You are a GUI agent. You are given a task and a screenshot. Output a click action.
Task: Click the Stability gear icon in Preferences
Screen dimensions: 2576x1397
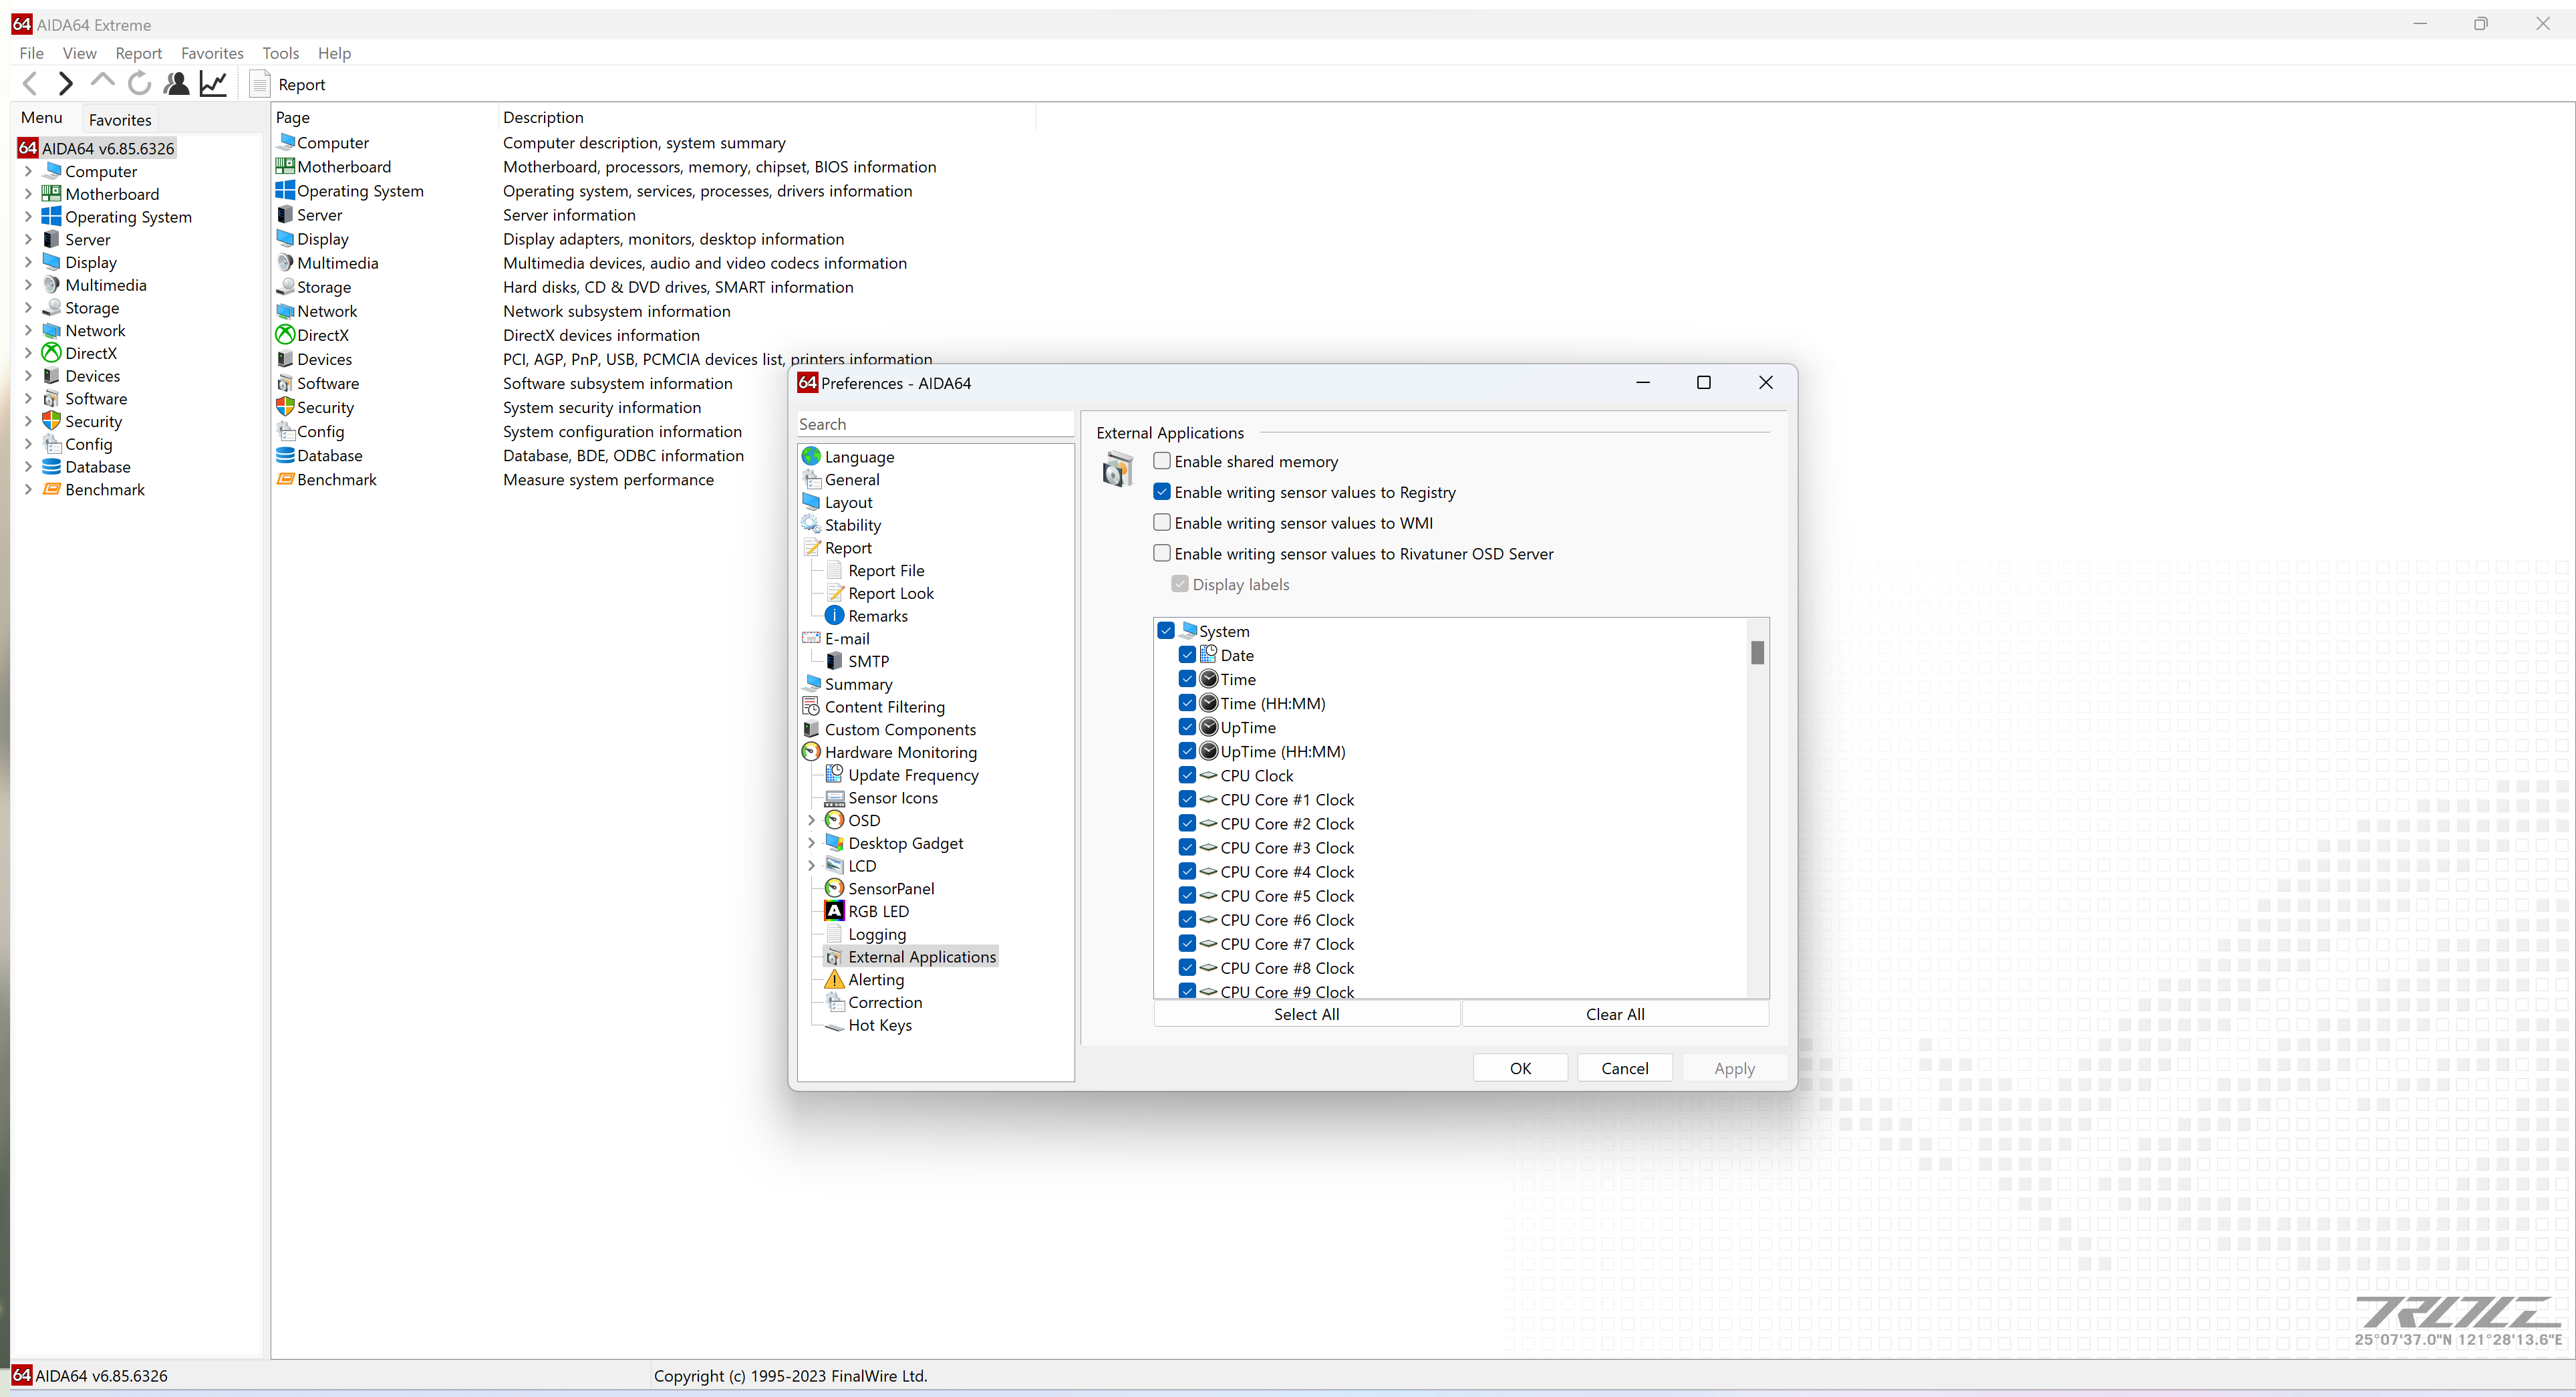[811, 524]
